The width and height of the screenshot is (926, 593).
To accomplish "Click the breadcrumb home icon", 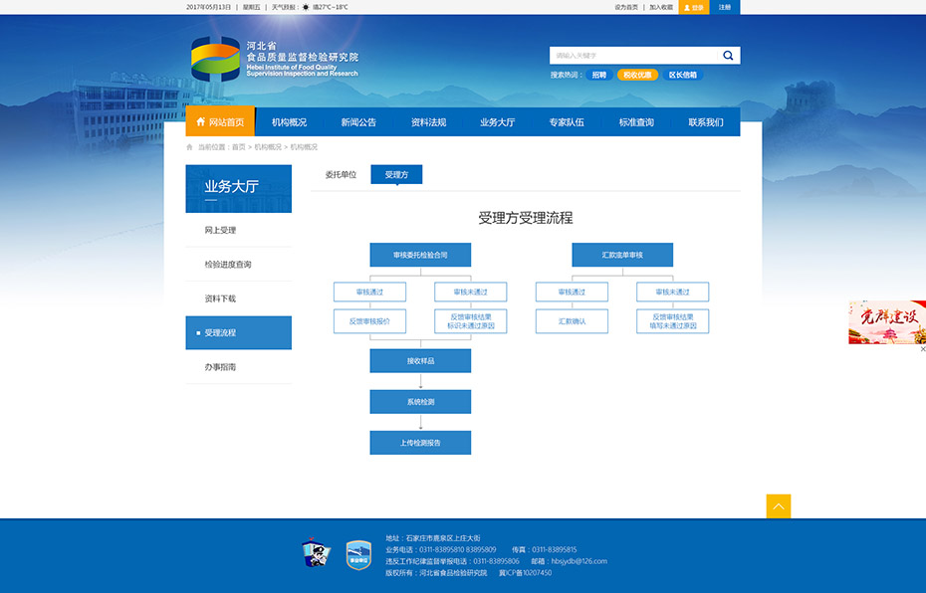I will click(190, 146).
